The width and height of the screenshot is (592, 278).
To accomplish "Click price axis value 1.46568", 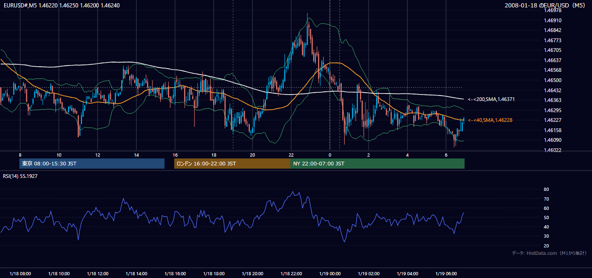I will pyautogui.click(x=553, y=70).
